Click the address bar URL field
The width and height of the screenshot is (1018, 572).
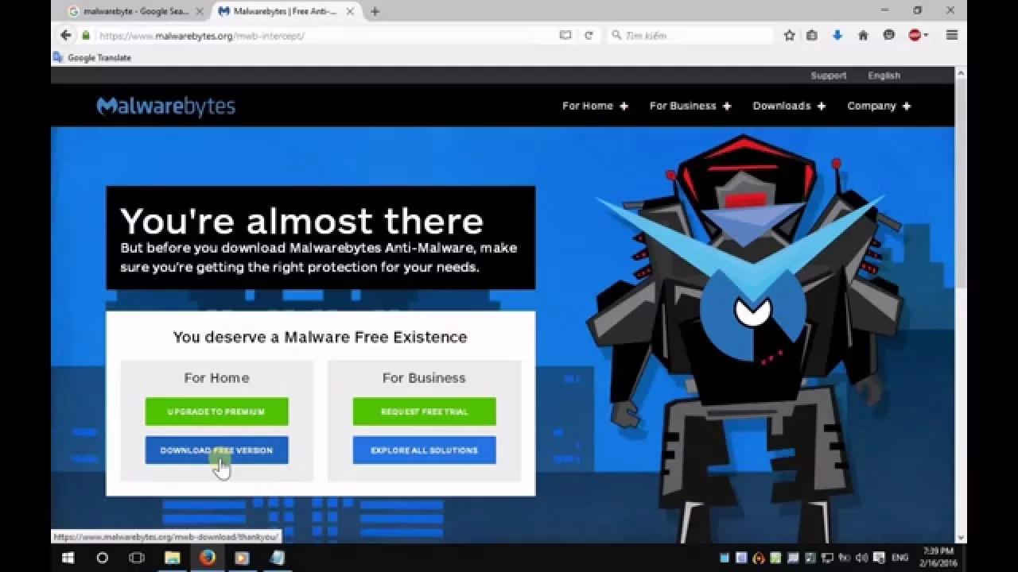pos(326,35)
